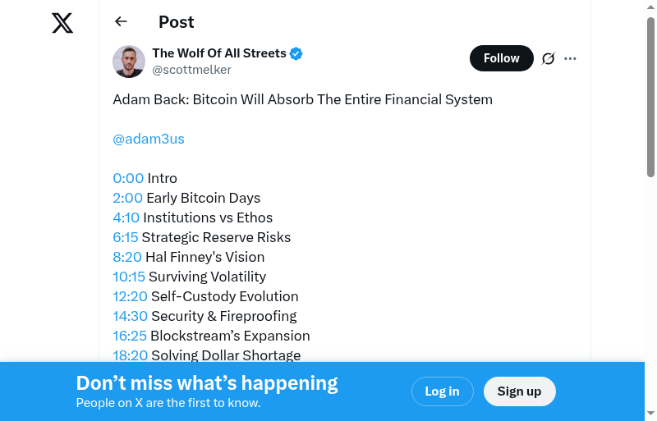Click the Grok icon beside Follow
The image size is (657, 421).
[x=549, y=58]
